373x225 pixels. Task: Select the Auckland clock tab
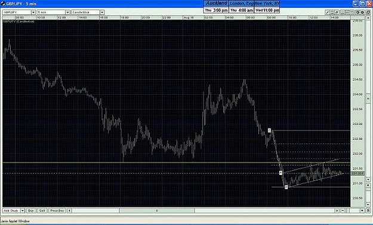click(216, 4)
